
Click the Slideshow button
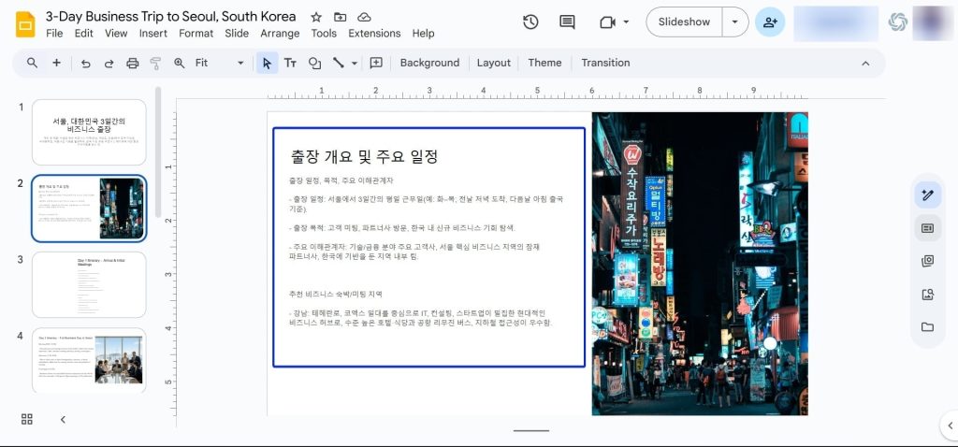(684, 22)
